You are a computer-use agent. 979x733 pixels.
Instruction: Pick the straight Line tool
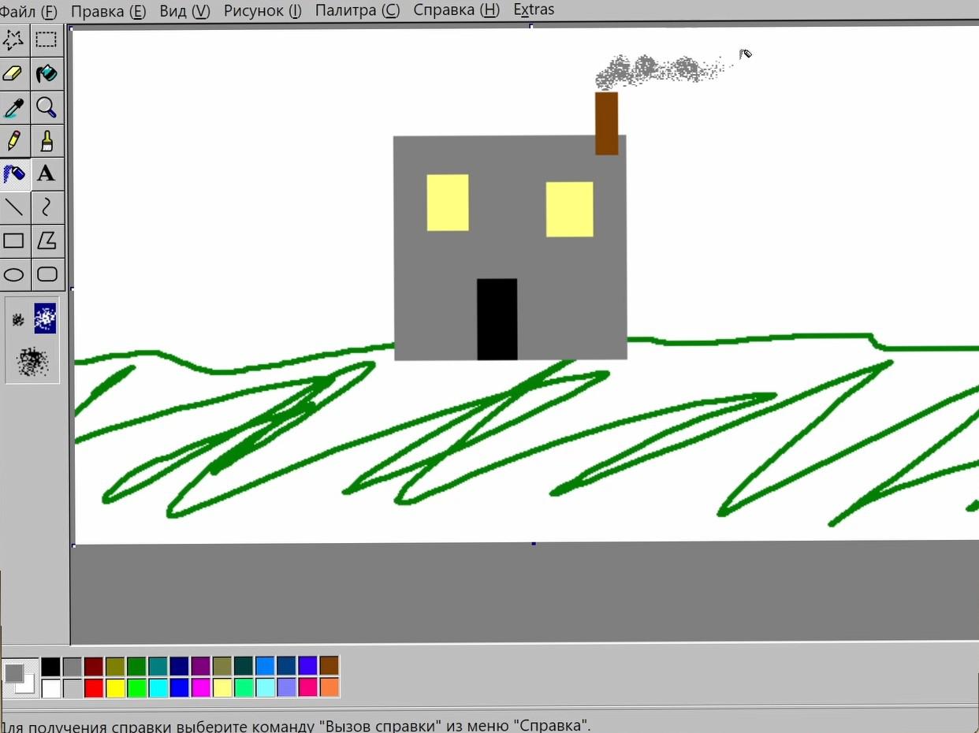coord(14,207)
